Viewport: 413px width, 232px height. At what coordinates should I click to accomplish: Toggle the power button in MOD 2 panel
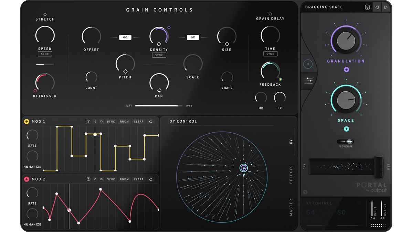[151, 179]
